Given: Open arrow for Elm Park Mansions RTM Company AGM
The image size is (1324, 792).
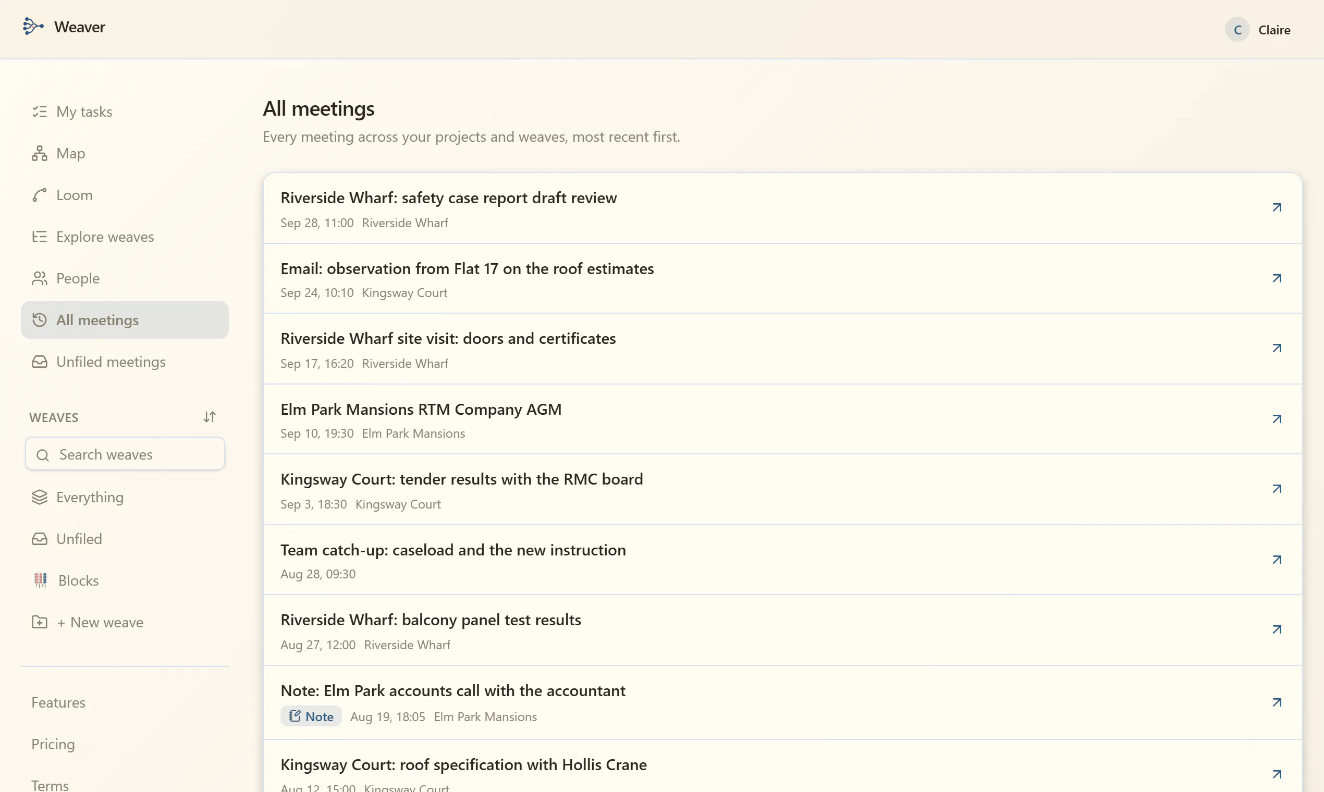Looking at the screenshot, I should (x=1277, y=419).
